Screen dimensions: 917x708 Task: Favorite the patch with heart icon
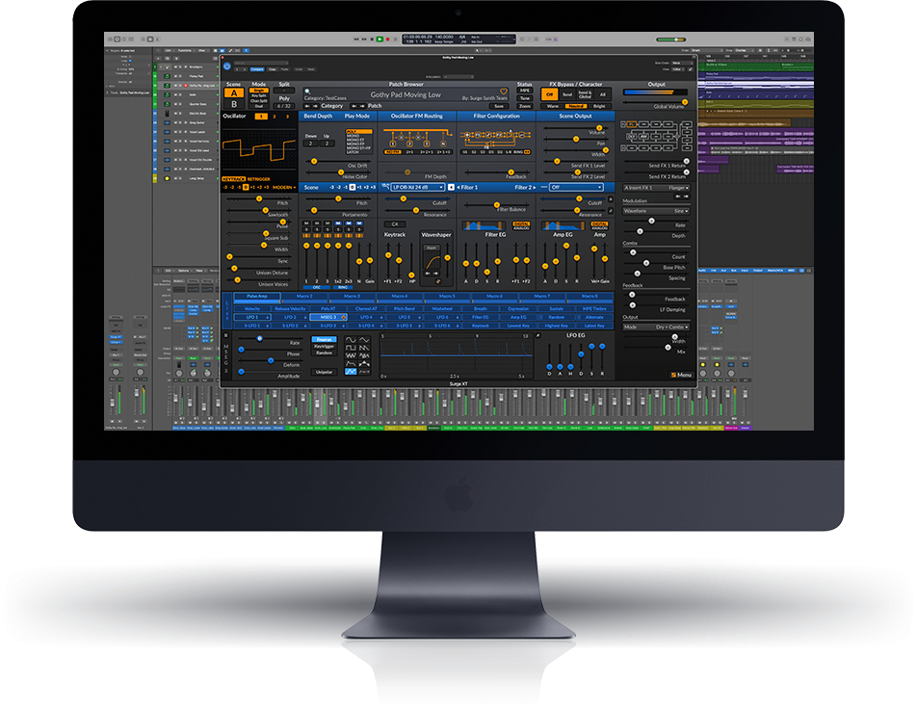tap(503, 92)
